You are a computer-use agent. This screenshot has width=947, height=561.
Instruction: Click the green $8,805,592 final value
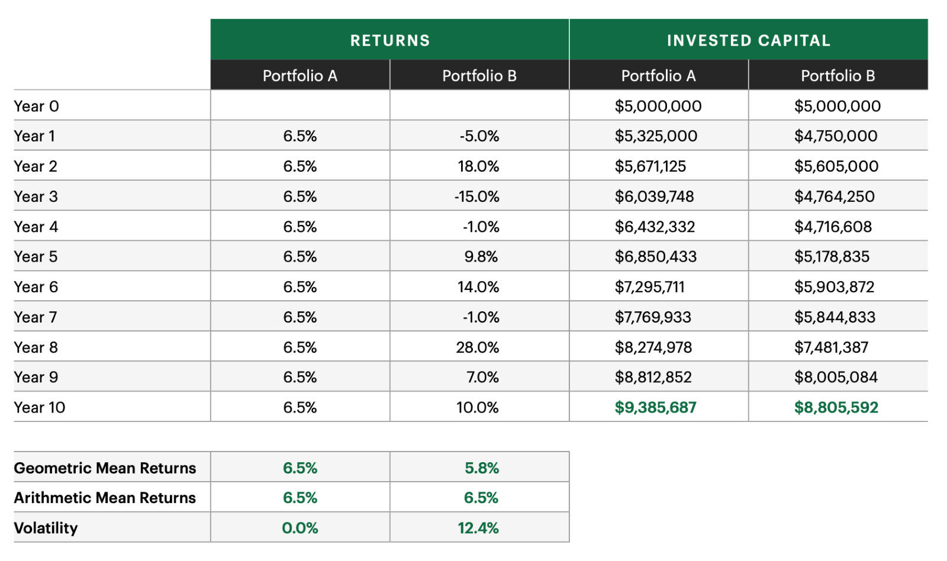[x=836, y=408]
